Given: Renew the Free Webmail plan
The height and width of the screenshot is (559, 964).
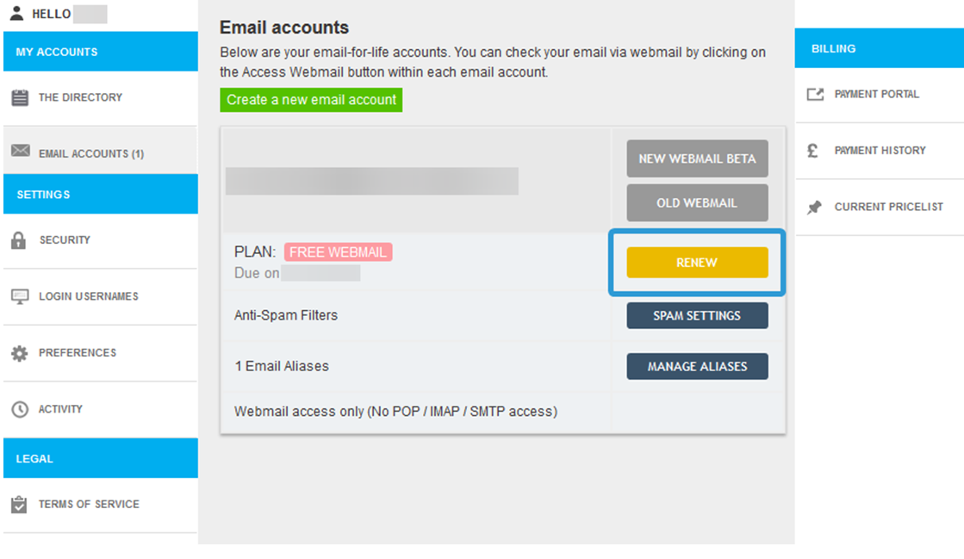Looking at the screenshot, I should click(x=697, y=263).
